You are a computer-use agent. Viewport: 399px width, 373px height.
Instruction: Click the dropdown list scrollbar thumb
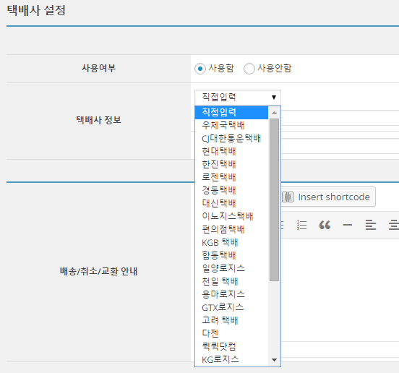274,200
